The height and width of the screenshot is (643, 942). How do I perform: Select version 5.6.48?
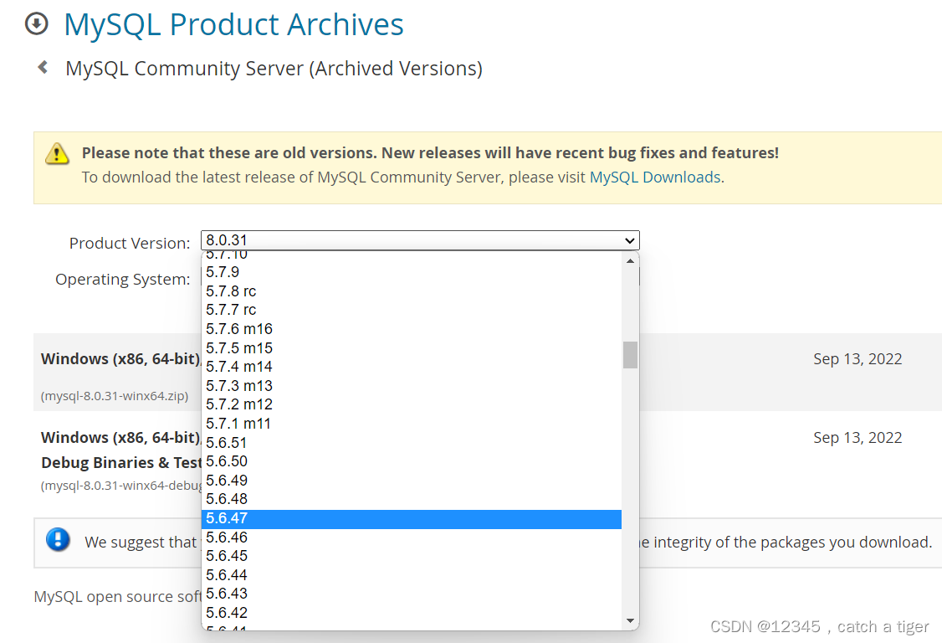[x=412, y=499]
